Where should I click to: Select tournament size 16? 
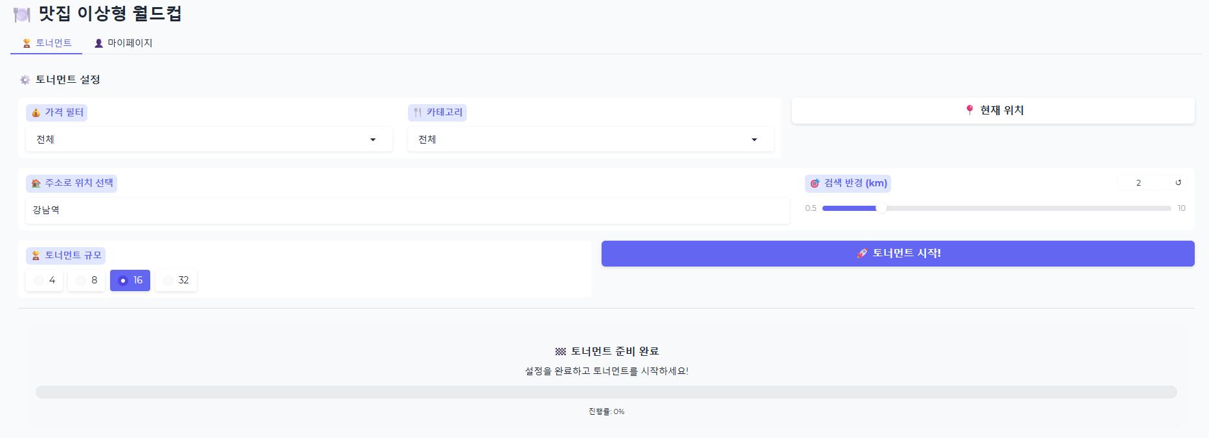[130, 281]
